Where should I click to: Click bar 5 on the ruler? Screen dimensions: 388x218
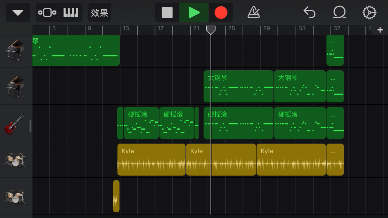[54, 28]
